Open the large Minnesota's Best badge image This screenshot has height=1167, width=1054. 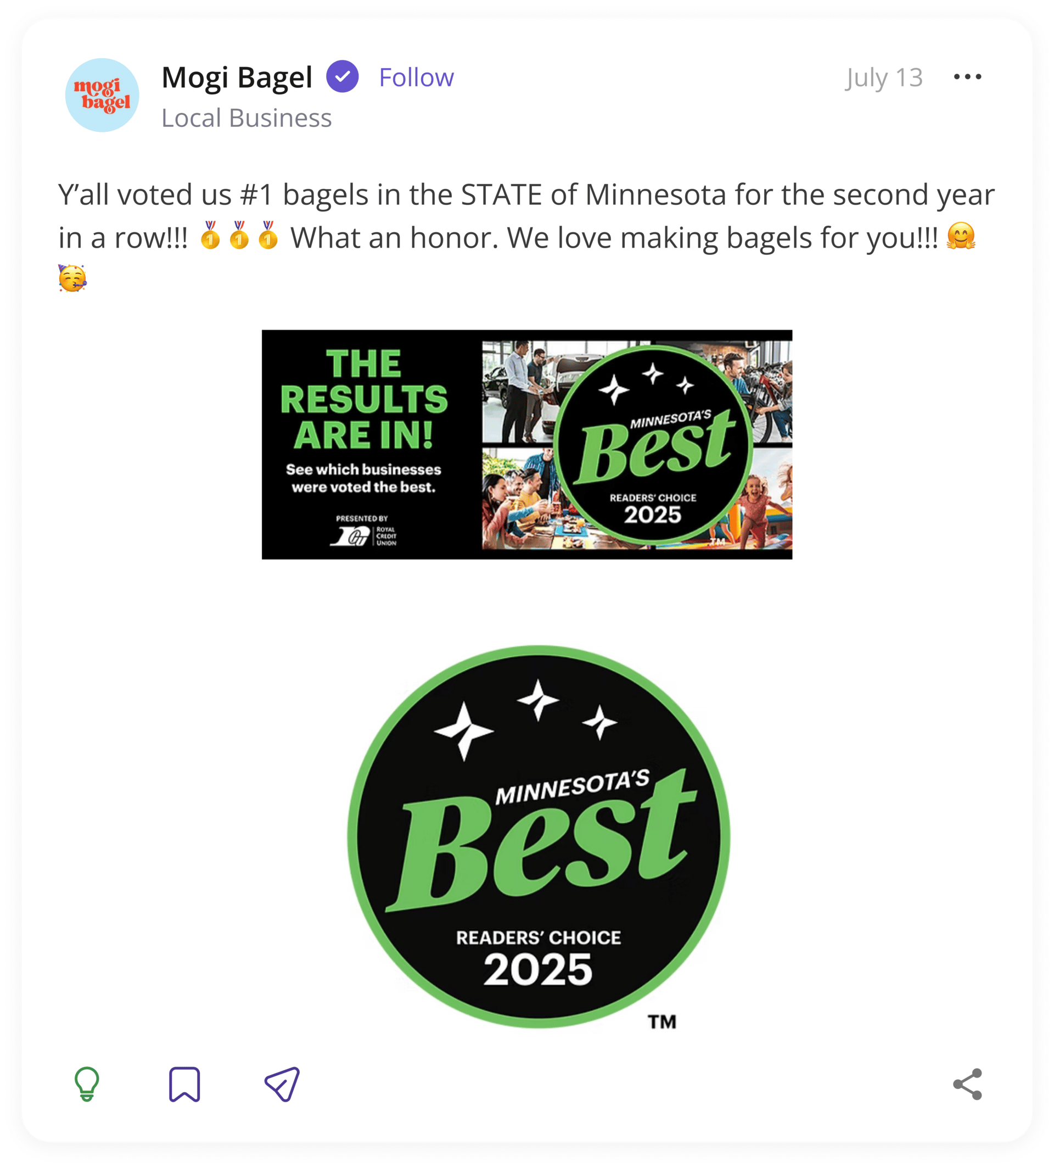click(x=539, y=837)
